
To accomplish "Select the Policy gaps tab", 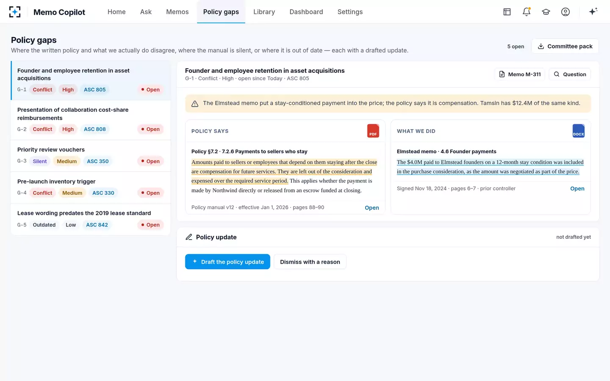I will [221, 12].
